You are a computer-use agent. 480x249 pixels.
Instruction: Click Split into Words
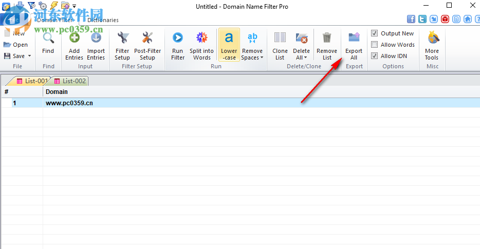[x=202, y=46]
